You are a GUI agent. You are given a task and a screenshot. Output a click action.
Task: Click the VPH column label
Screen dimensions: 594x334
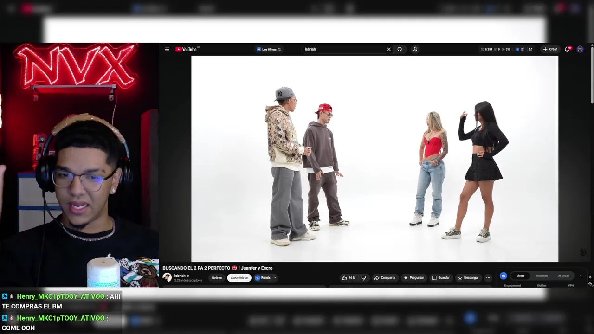point(571,286)
